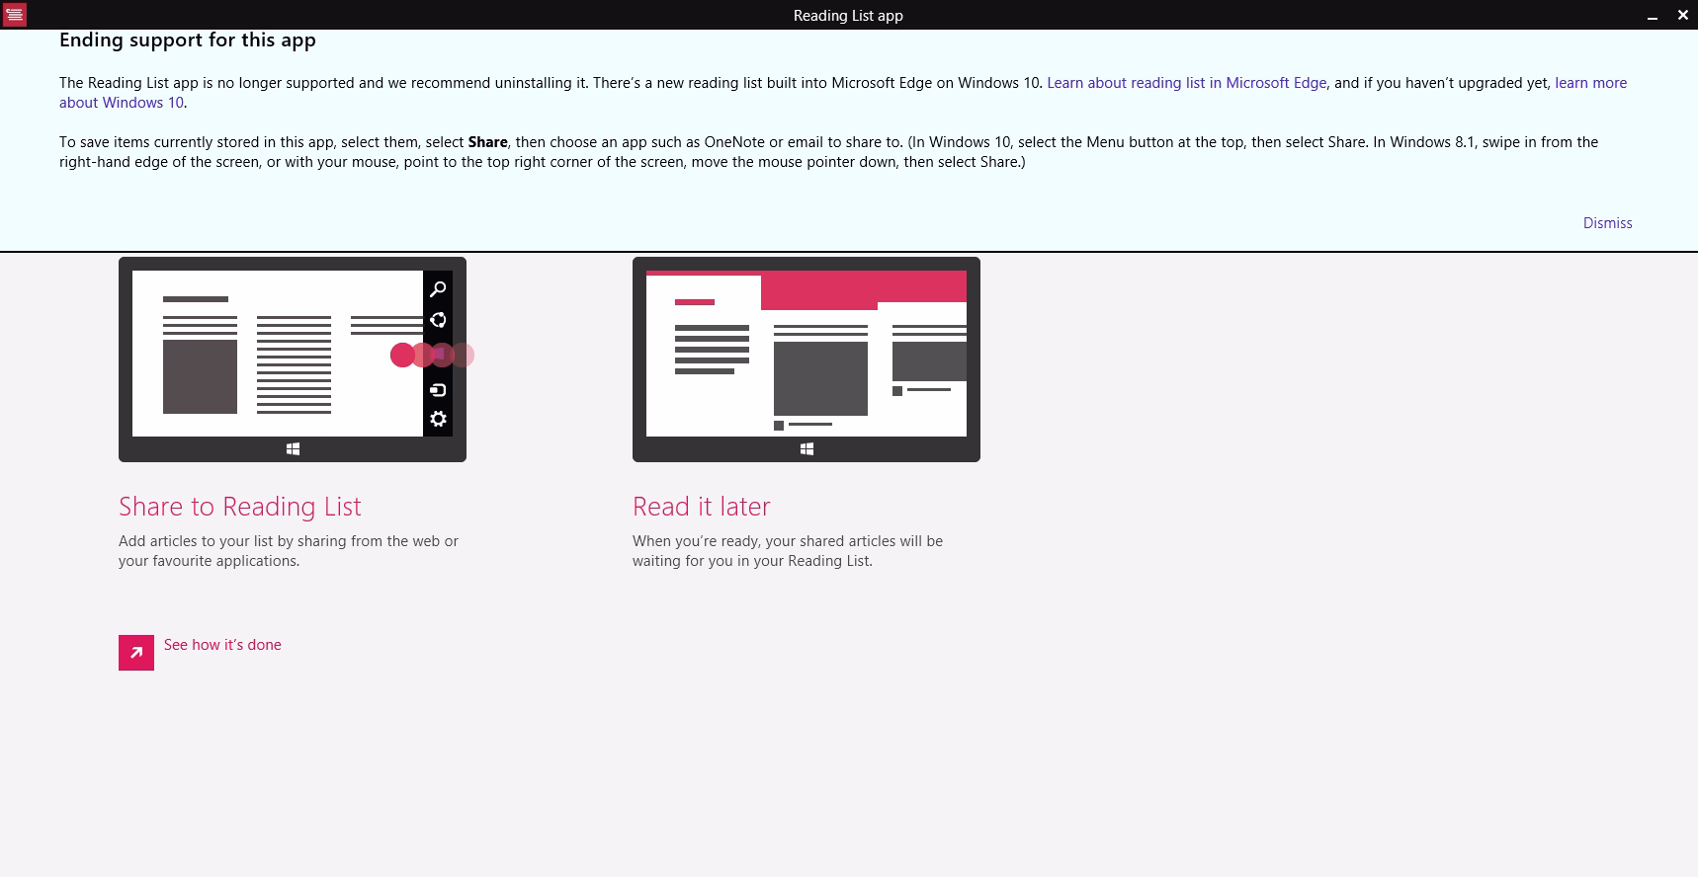Click the pink arrow icon beside See how it's done

click(x=136, y=653)
